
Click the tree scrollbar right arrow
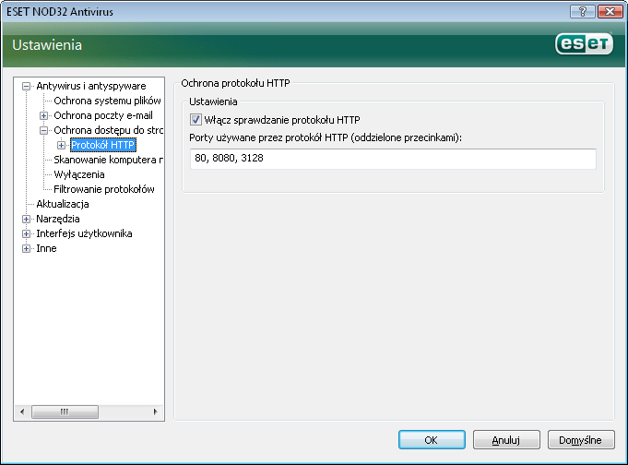tap(156, 411)
